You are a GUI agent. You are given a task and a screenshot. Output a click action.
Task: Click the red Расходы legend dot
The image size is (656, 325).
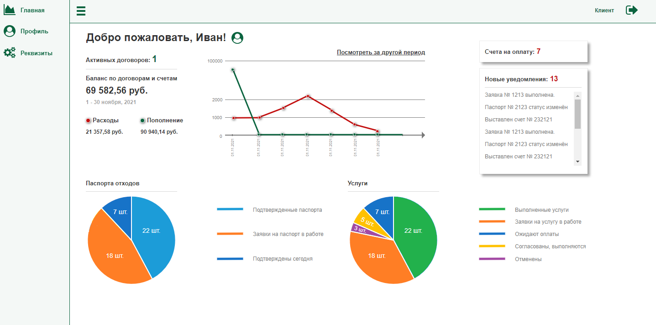(x=88, y=121)
